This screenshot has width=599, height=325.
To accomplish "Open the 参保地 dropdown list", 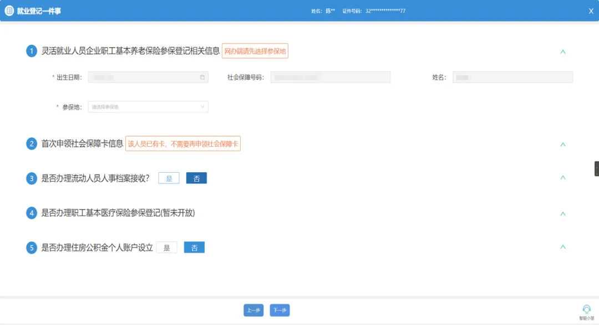I will pos(148,107).
